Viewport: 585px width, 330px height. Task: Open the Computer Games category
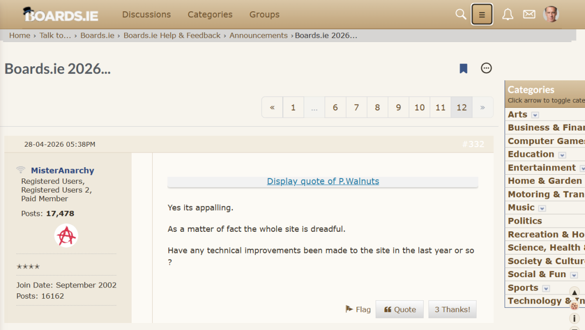[x=546, y=141]
